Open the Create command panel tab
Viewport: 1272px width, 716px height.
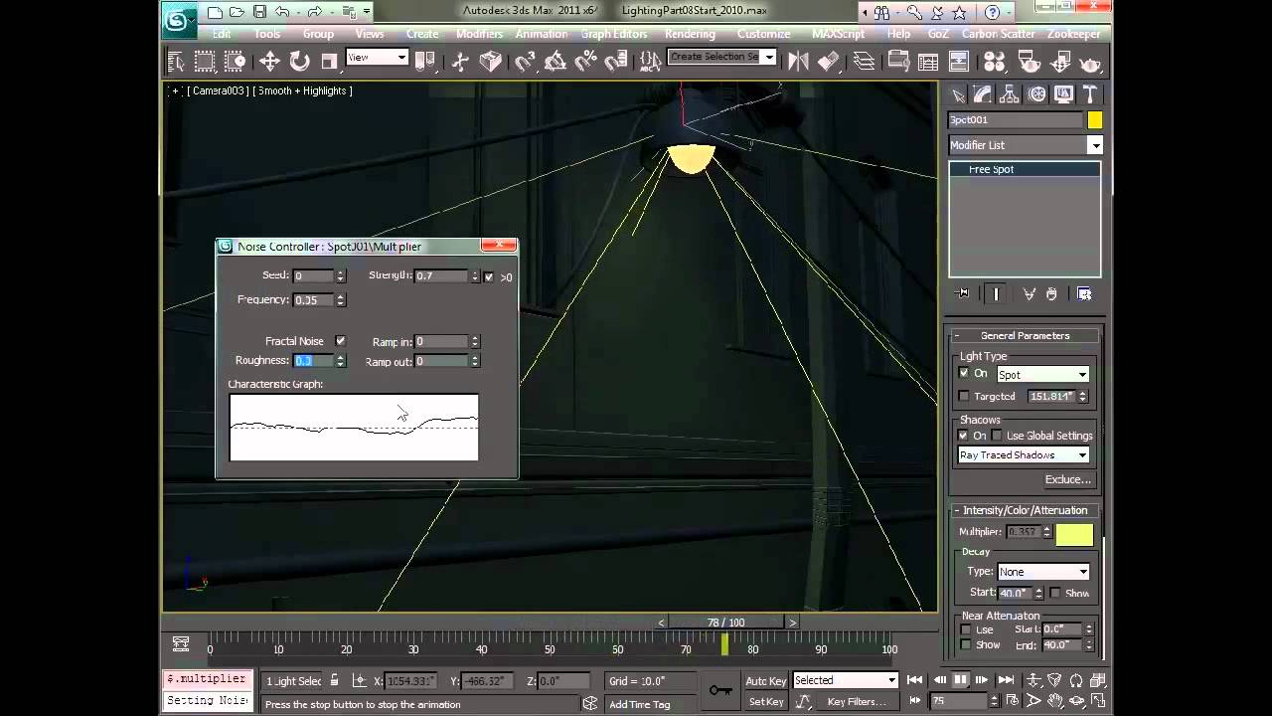pyautogui.click(x=958, y=94)
